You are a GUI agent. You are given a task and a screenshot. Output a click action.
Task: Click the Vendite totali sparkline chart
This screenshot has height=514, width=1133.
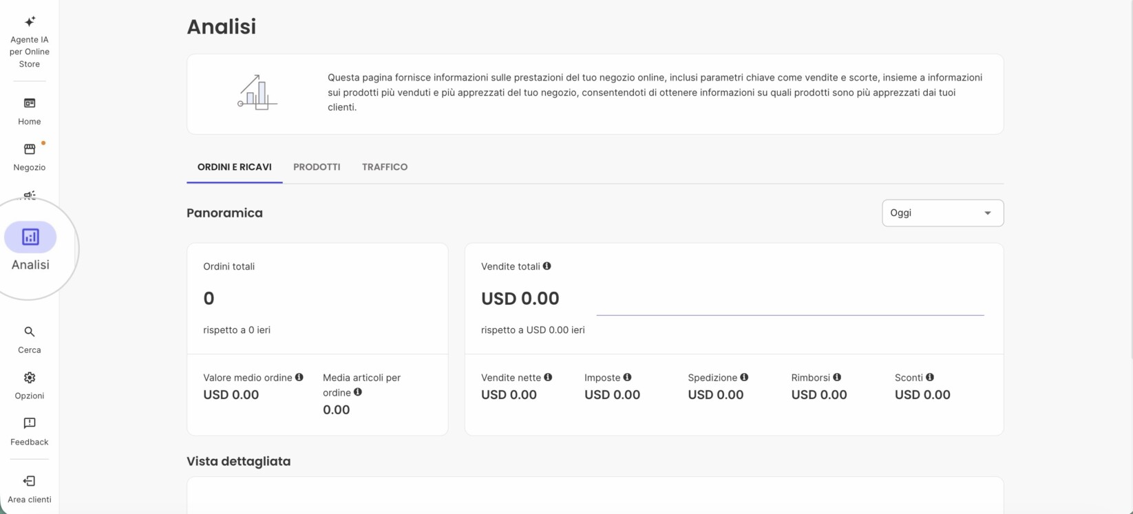point(790,314)
